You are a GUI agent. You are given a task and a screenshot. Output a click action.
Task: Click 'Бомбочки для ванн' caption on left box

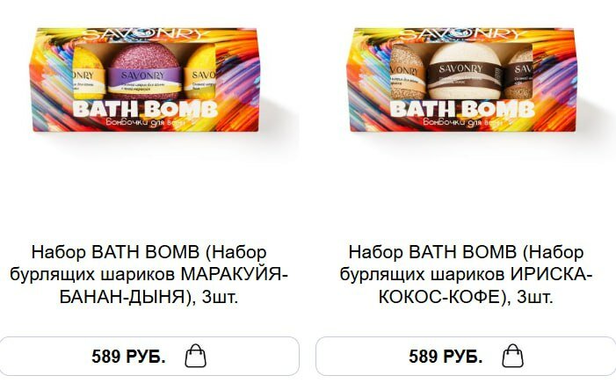click(145, 123)
